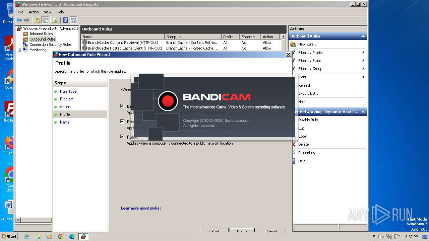Open Internet Explorer from taskbar
This screenshot has width=429, height=241.
coord(26,237)
